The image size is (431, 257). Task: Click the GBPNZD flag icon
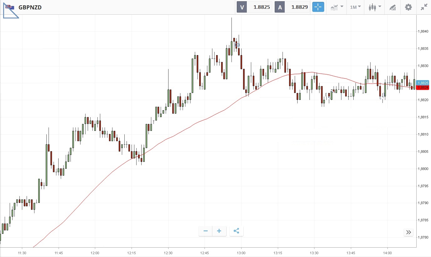(10, 7)
